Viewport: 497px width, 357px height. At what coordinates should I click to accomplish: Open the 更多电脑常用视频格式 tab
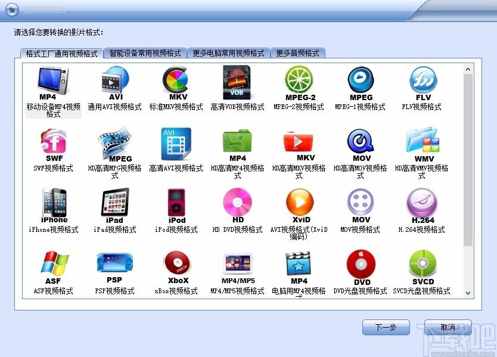[x=228, y=53]
